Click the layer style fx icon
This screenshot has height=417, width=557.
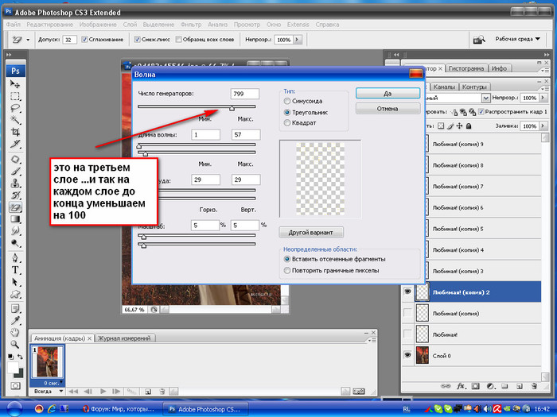click(461, 386)
